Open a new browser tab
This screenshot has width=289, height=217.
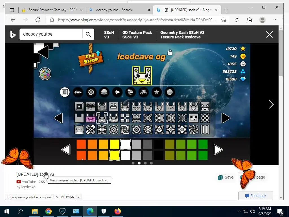click(x=226, y=10)
